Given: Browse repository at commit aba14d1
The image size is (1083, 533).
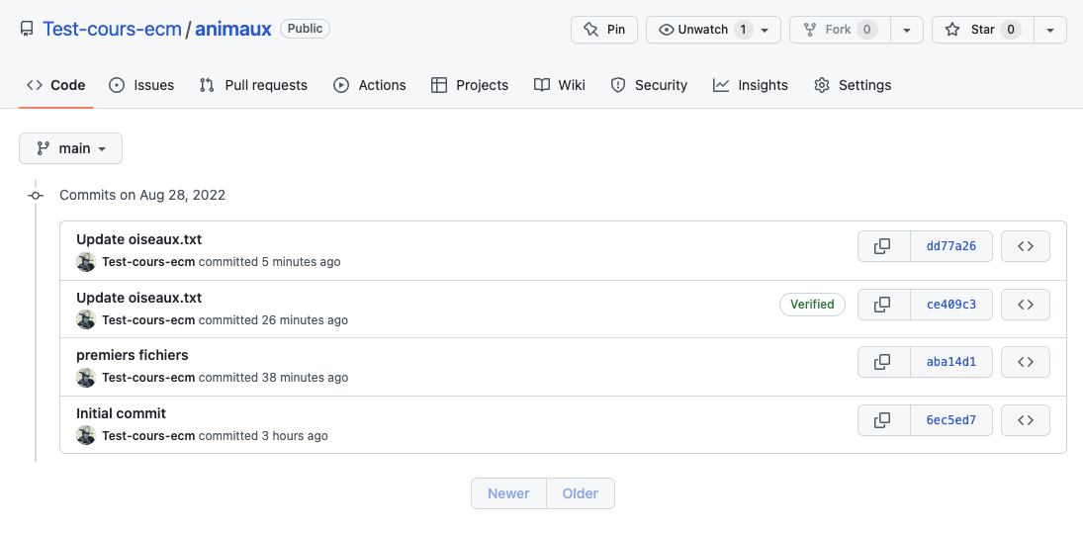Looking at the screenshot, I should pos(1026,362).
